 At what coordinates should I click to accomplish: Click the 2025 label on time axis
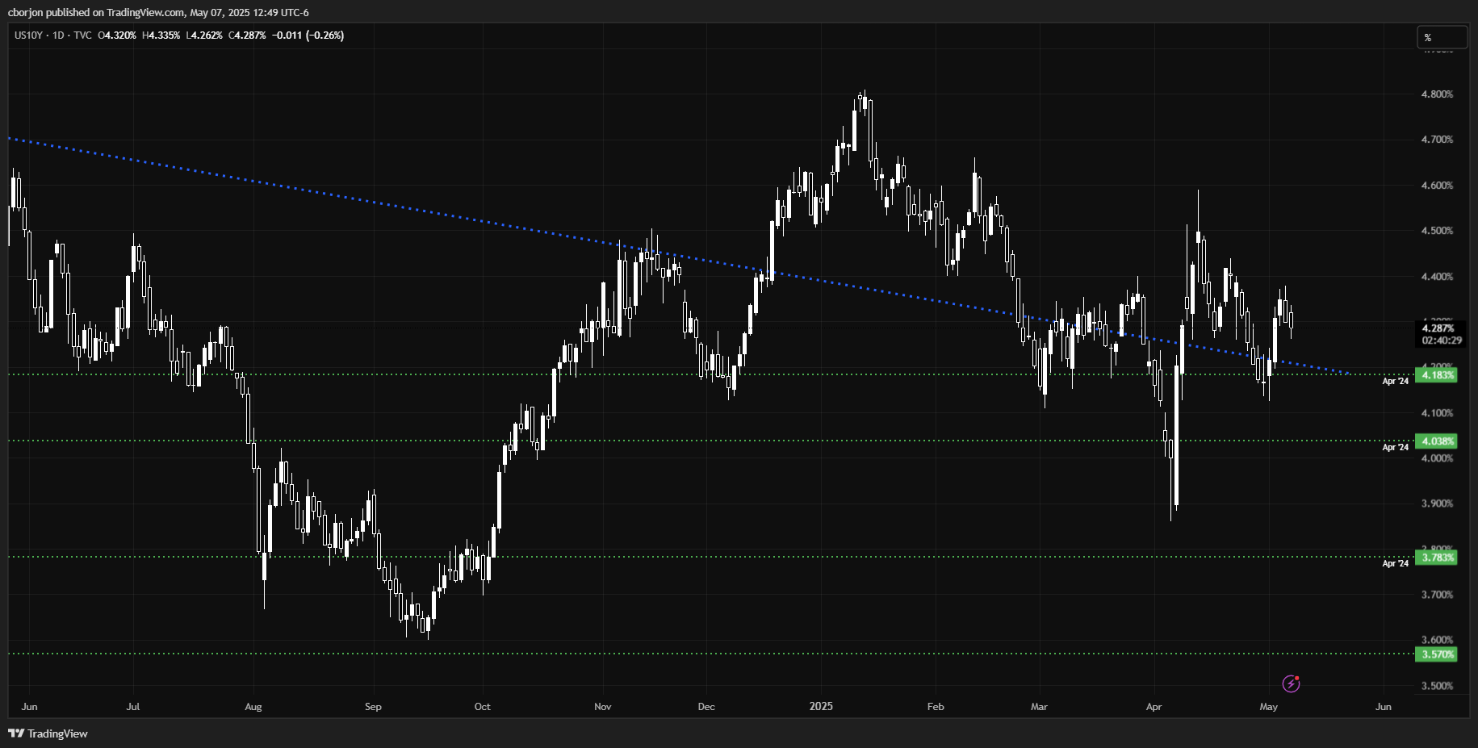[x=821, y=706]
